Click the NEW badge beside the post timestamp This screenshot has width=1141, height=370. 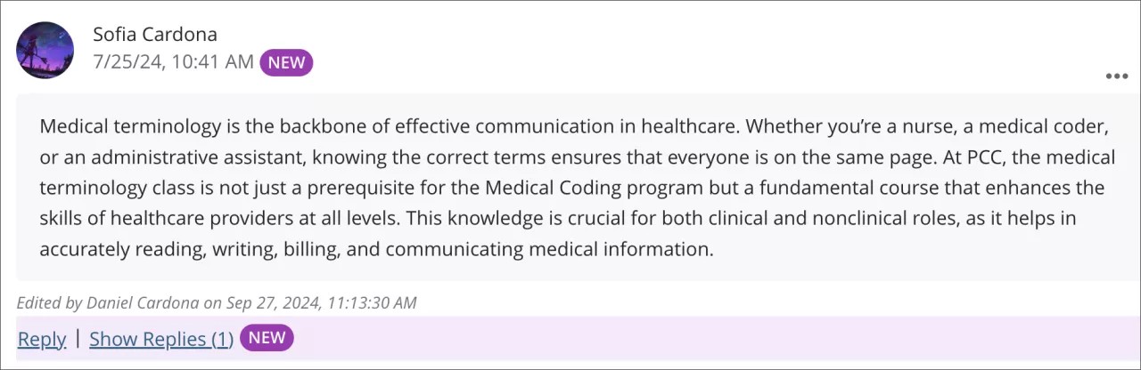tap(286, 62)
